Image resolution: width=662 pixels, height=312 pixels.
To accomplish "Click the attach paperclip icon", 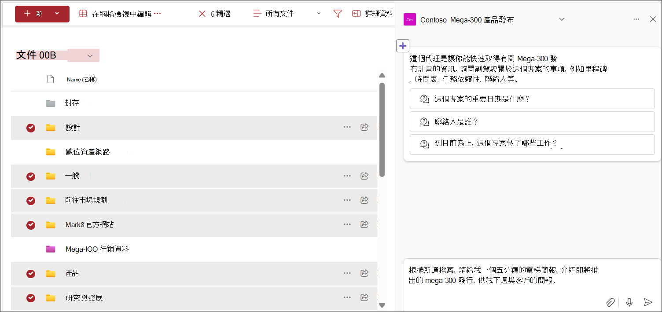I will (x=610, y=302).
